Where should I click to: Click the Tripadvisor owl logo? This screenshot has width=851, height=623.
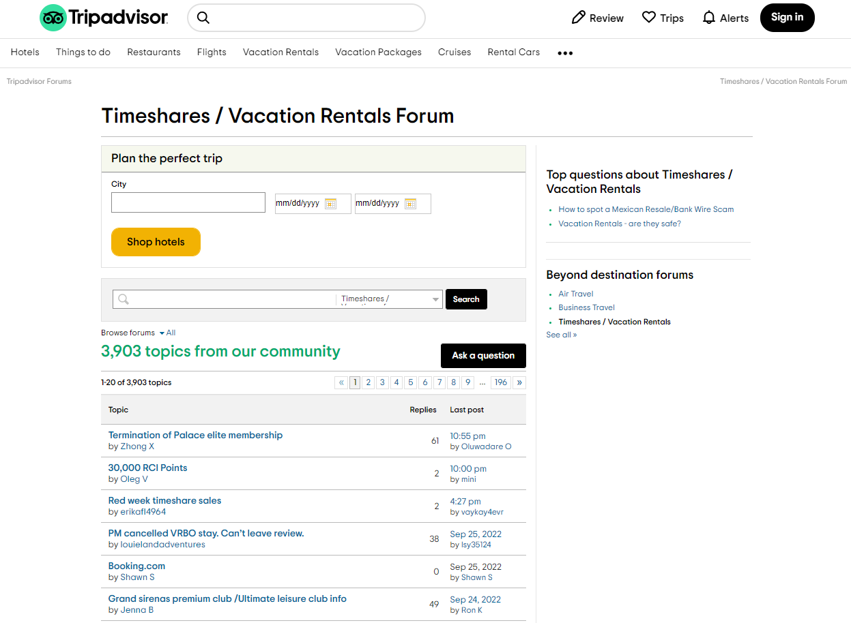(x=53, y=18)
